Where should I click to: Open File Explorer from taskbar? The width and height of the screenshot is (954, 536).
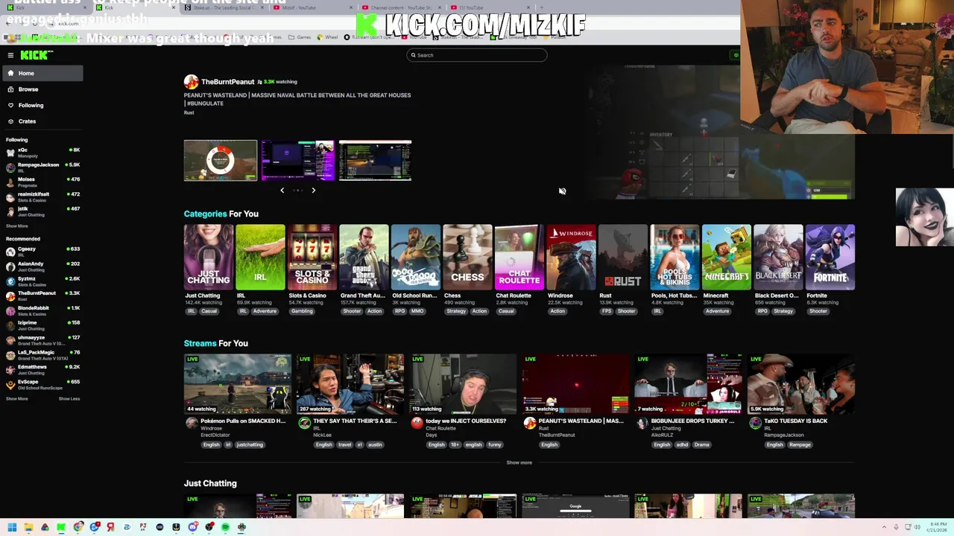[28, 527]
